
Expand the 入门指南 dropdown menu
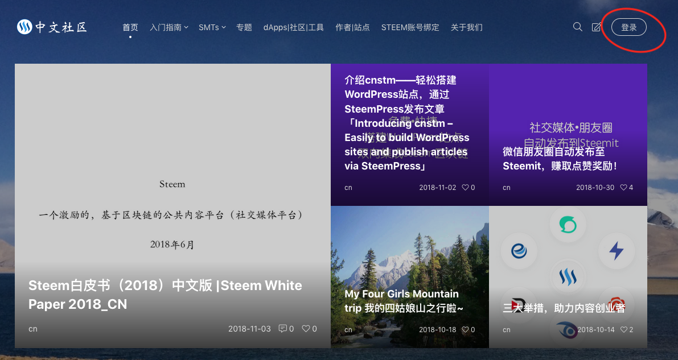[x=169, y=27]
